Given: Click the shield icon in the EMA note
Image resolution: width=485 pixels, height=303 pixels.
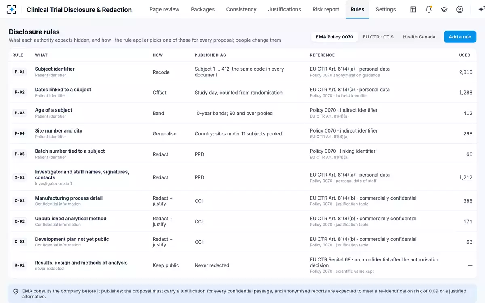Looking at the screenshot, I should tap(16, 291).
